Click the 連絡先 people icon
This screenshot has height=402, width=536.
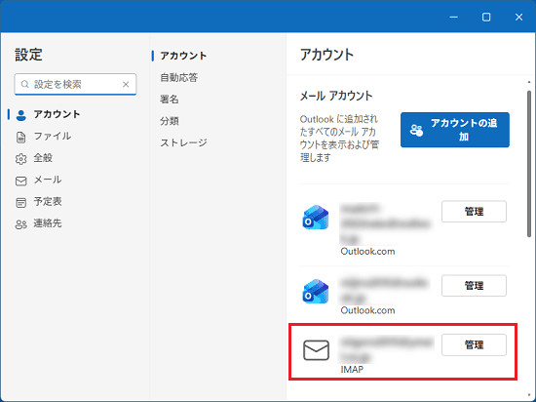point(21,224)
